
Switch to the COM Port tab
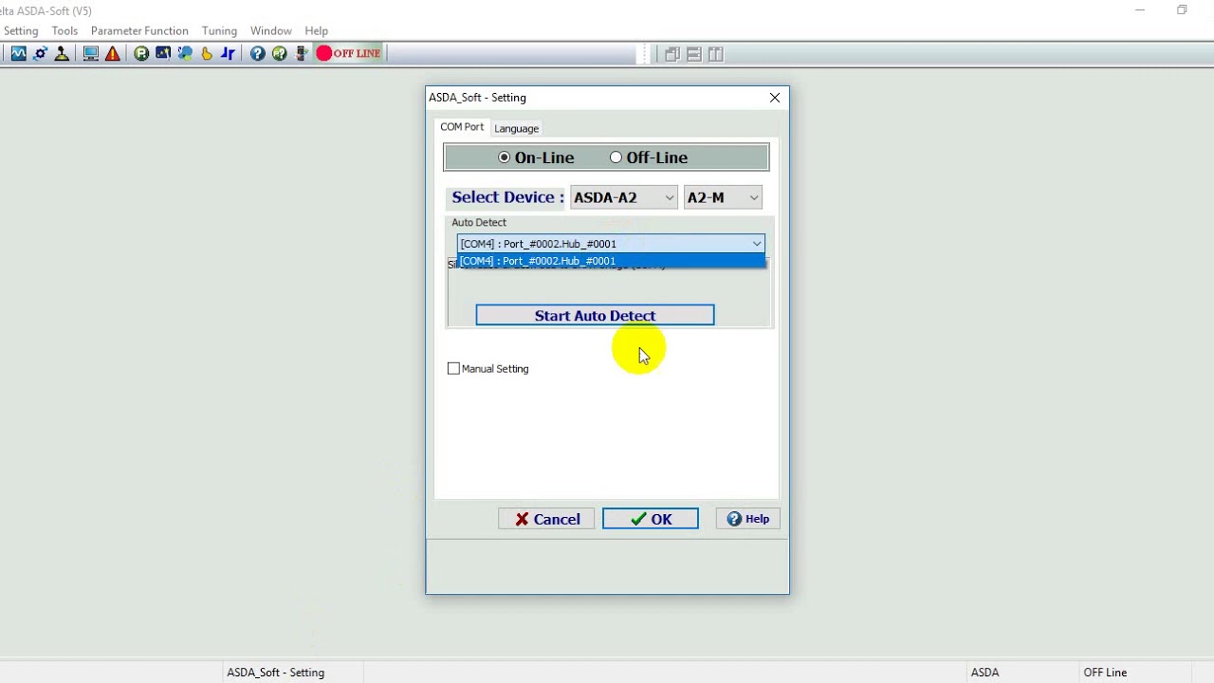point(462,127)
